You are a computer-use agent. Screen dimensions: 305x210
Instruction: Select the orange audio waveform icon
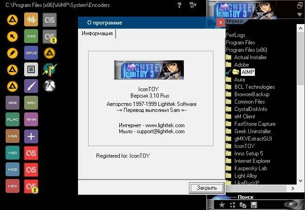(31, 19)
